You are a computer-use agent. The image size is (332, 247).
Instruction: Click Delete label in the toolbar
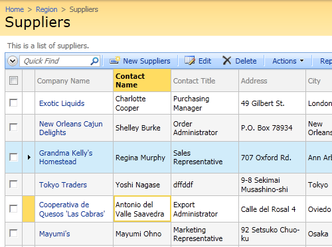click(246, 61)
